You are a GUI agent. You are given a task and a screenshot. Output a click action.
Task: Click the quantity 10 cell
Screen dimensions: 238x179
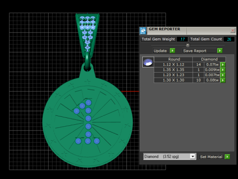coord(198,80)
